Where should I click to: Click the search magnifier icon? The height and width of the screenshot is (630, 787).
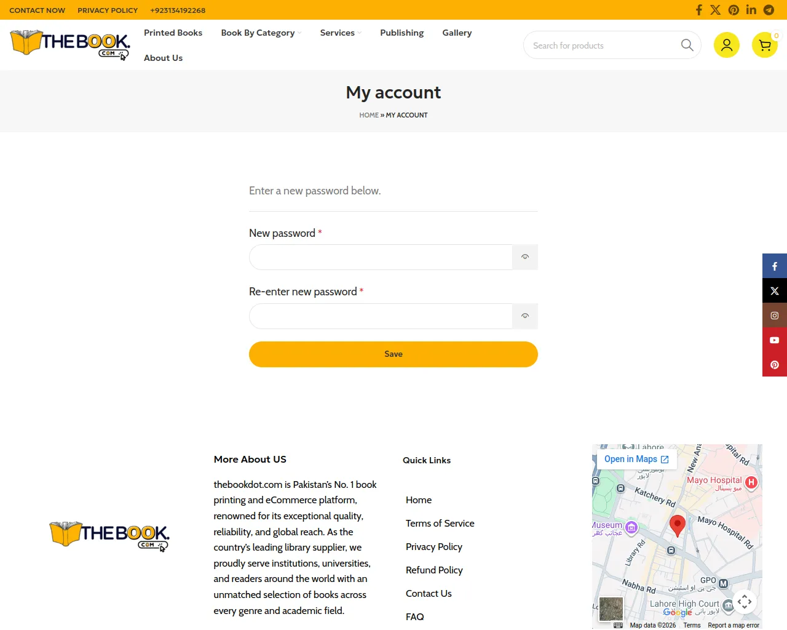coord(687,45)
